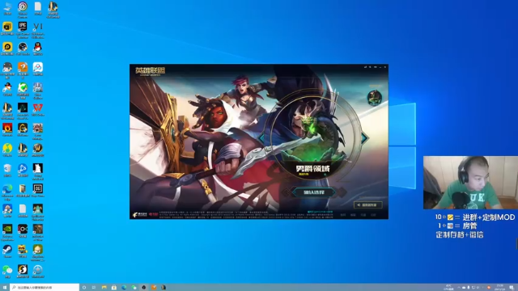This screenshot has height=291, width=518.
Task: Open the GeForce Experience desktop icon
Action: (7, 229)
